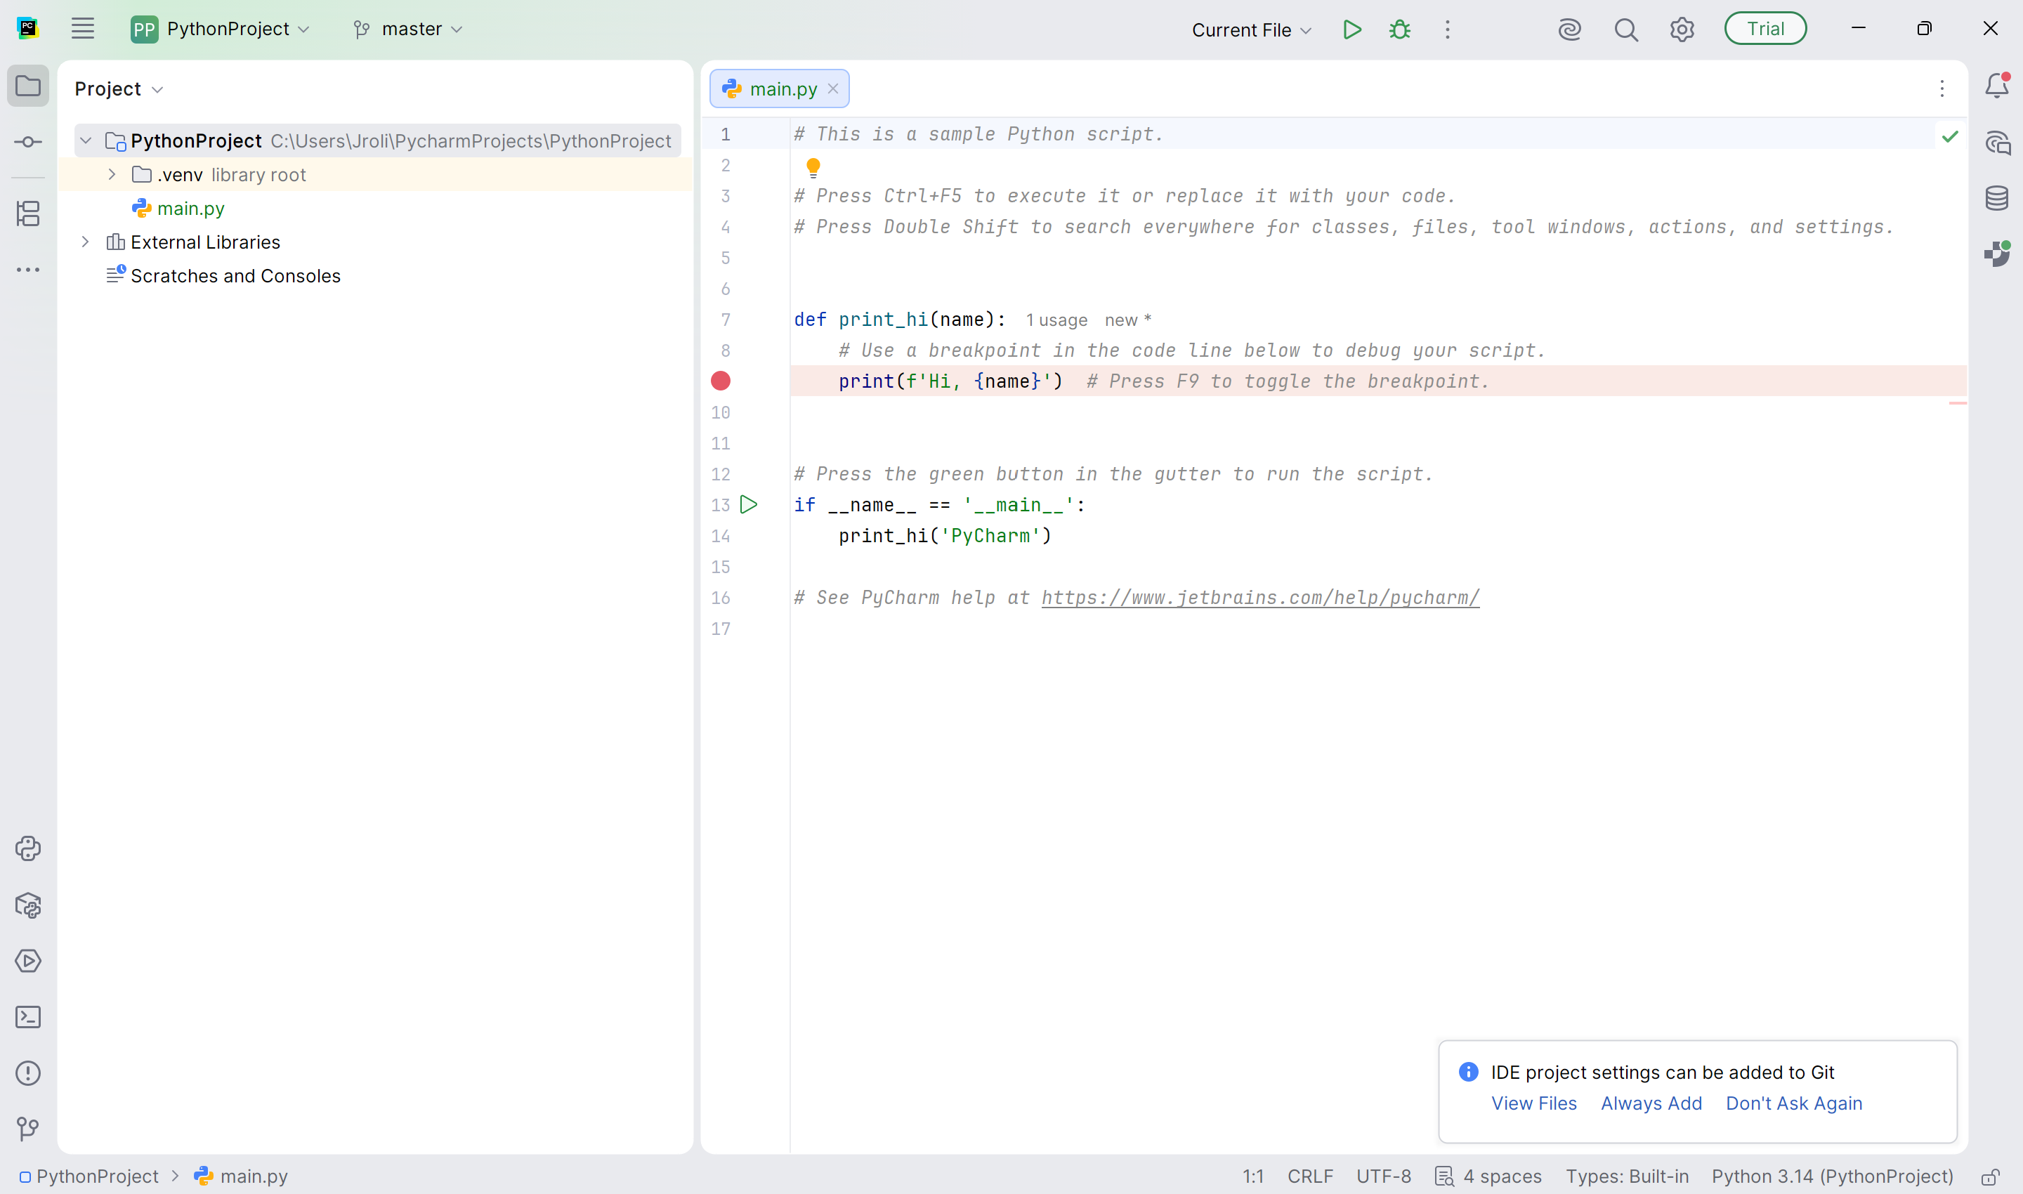2023x1194 pixels.
Task: Open the master branch dropdown
Action: click(x=409, y=29)
